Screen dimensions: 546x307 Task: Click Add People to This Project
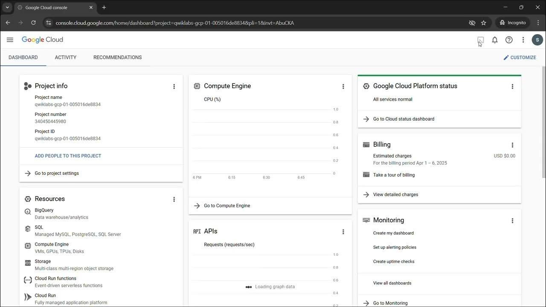[68, 156]
